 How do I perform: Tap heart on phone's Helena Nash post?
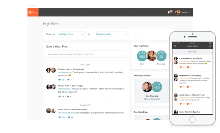(x=181, y=87)
